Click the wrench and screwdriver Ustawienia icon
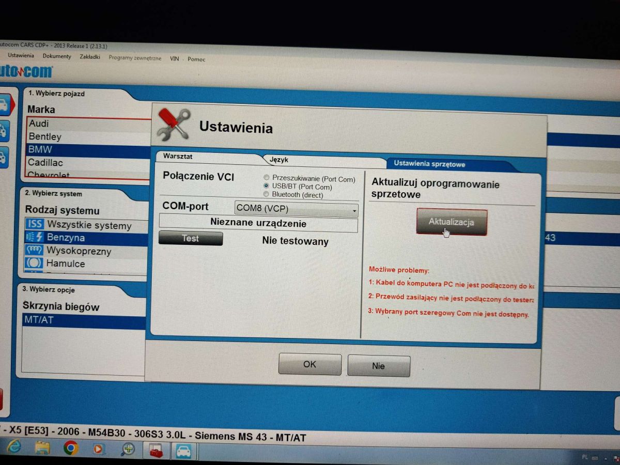Image resolution: width=620 pixels, height=465 pixels. click(x=173, y=125)
